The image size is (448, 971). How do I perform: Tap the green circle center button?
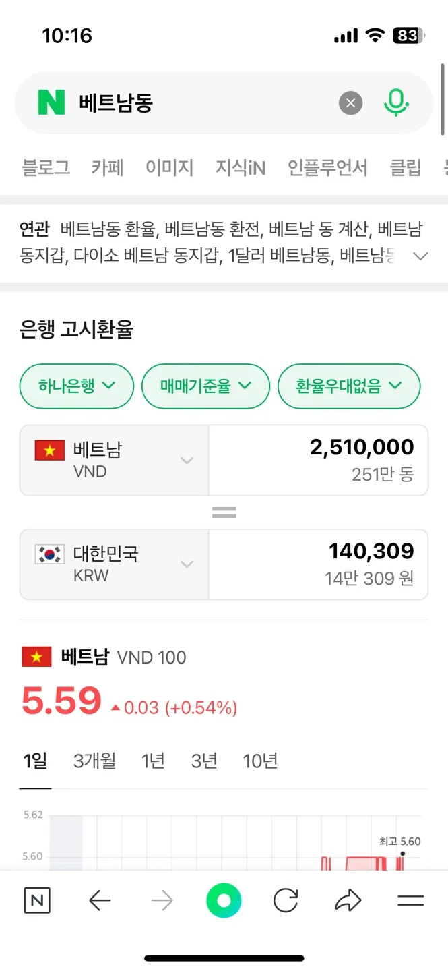[x=224, y=901]
